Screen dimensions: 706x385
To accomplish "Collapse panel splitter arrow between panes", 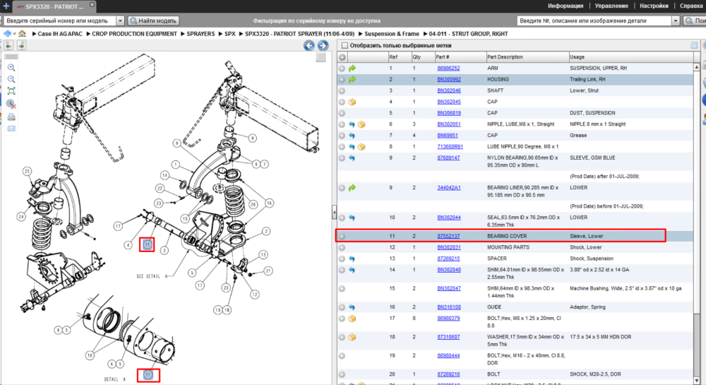I will (x=334, y=212).
